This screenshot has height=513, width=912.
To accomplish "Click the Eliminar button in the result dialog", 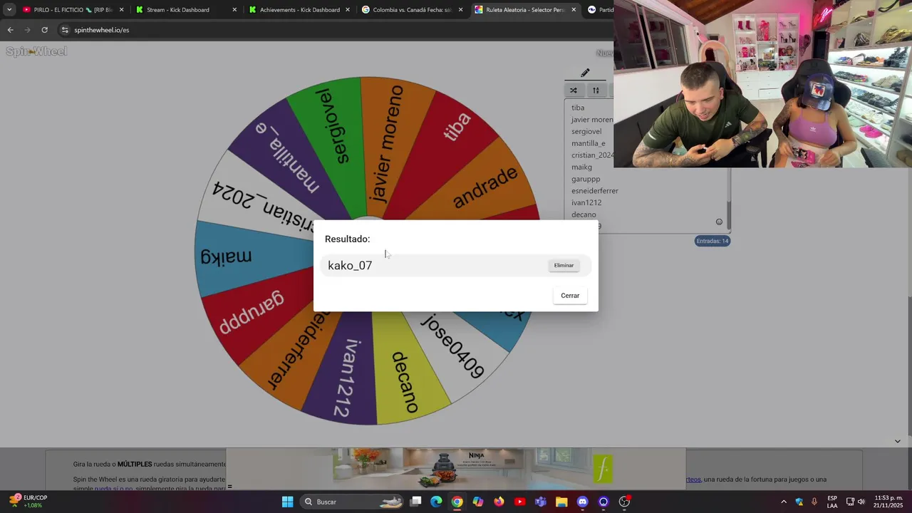I will [x=564, y=265].
